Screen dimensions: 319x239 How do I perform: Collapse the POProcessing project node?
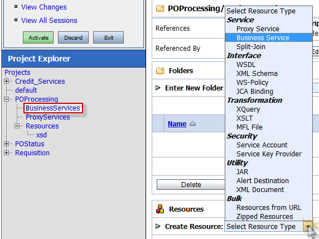[x=7, y=99]
